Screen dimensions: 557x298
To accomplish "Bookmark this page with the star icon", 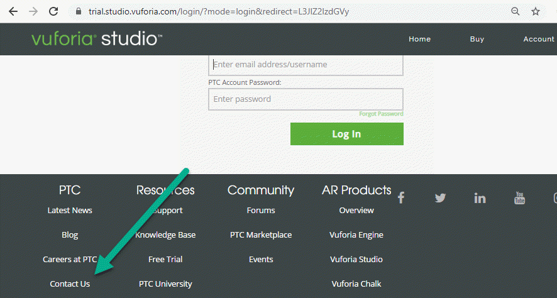I will pos(536,11).
